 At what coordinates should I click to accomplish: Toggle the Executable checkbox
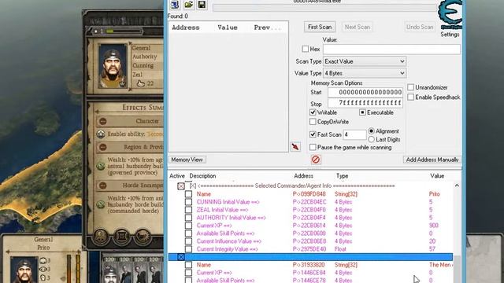point(362,112)
